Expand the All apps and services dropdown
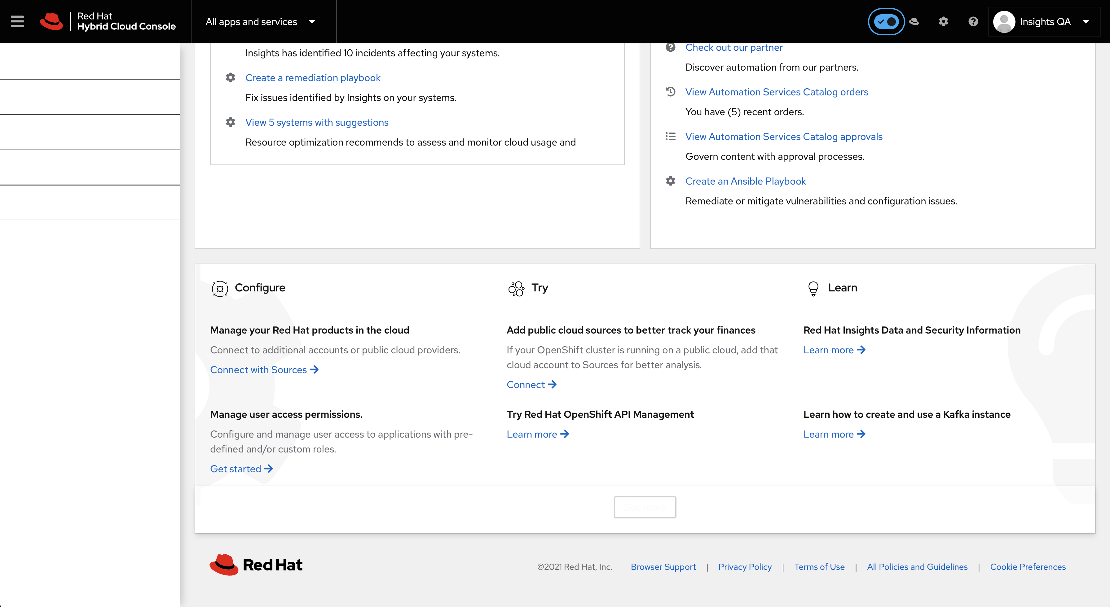The height and width of the screenshot is (607, 1110). [261, 22]
